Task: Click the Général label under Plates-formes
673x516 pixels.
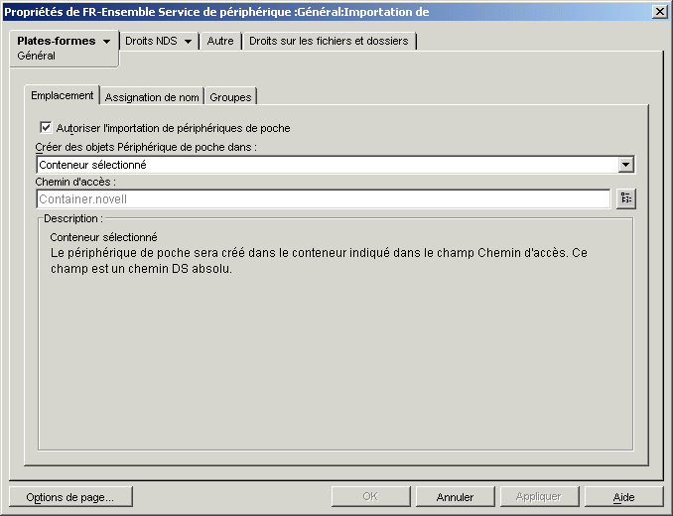Action: [x=36, y=56]
